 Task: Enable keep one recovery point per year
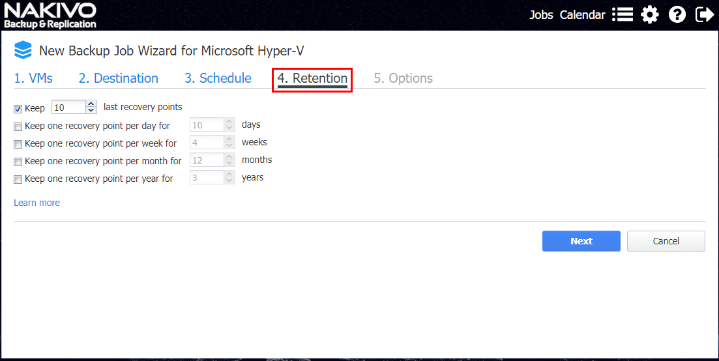tap(18, 179)
